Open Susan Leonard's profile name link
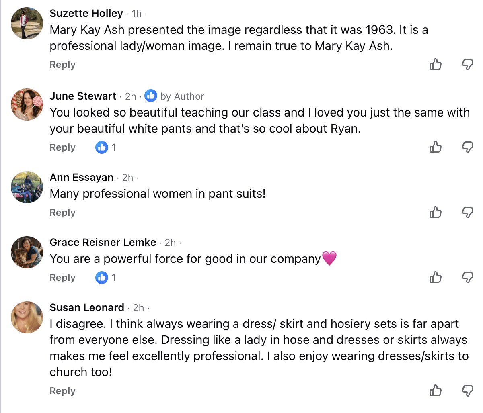Viewport: 483px width, 413px height. pos(87,307)
